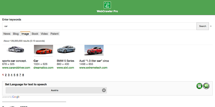Viewport: 215px width, 107px height.
Task: Click the BMW 5 Series title
Action: point(66,61)
